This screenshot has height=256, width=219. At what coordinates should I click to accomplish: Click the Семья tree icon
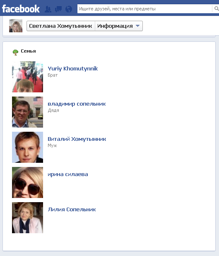coord(15,53)
